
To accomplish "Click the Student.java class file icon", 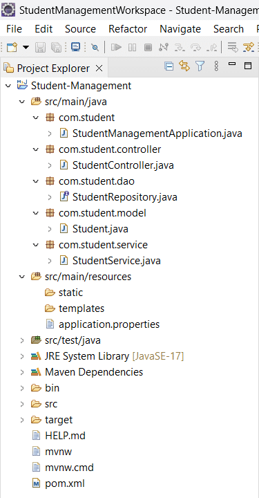I will coord(64,229).
